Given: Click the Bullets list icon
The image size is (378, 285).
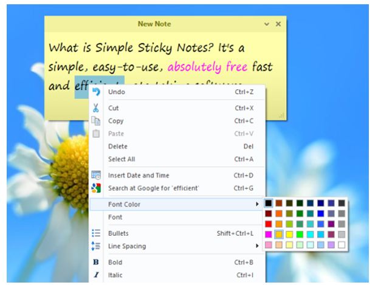Looking at the screenshot, I should [x=96, y=233].
